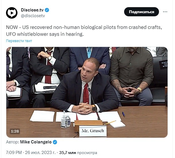Click the 1:28 video duration badge

15,131
